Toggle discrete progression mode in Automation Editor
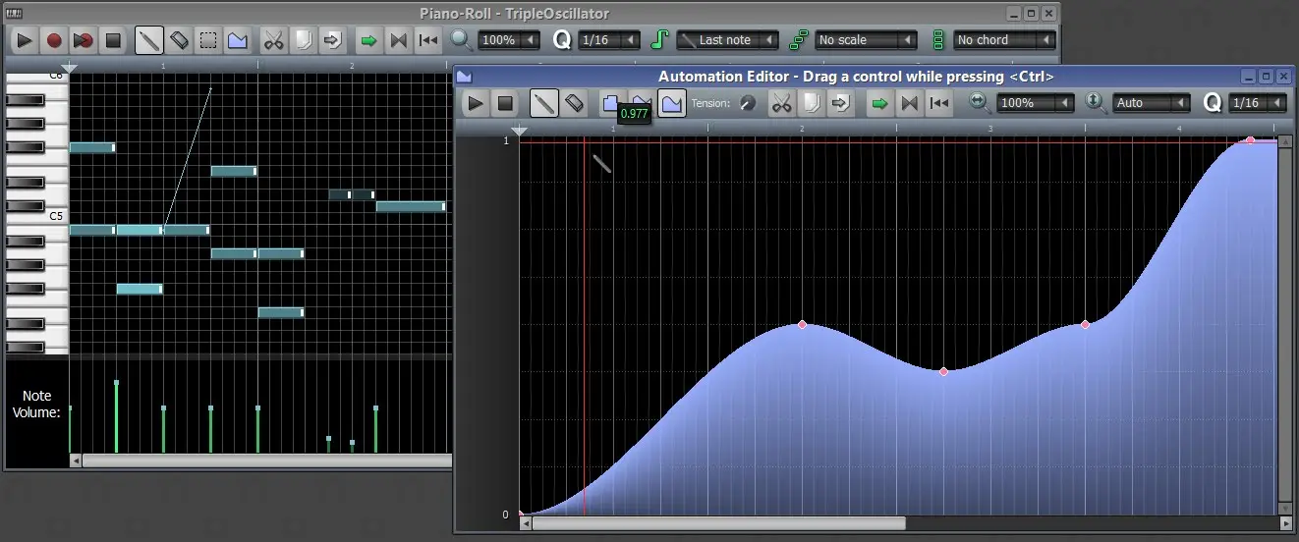 click(610, 103)
